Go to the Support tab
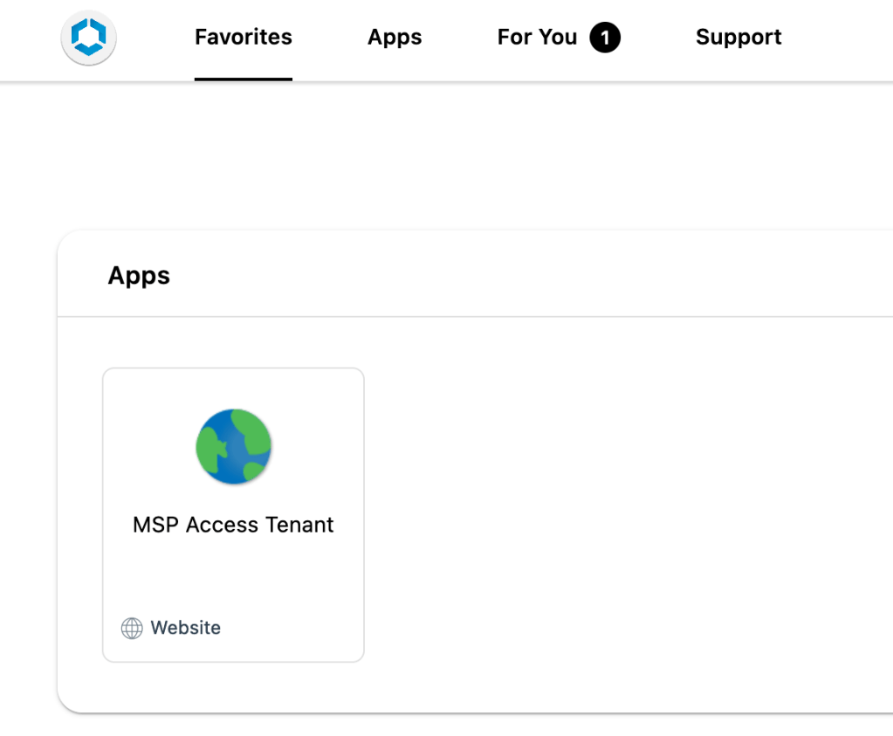The image size is (893, 736). [738, 38]
